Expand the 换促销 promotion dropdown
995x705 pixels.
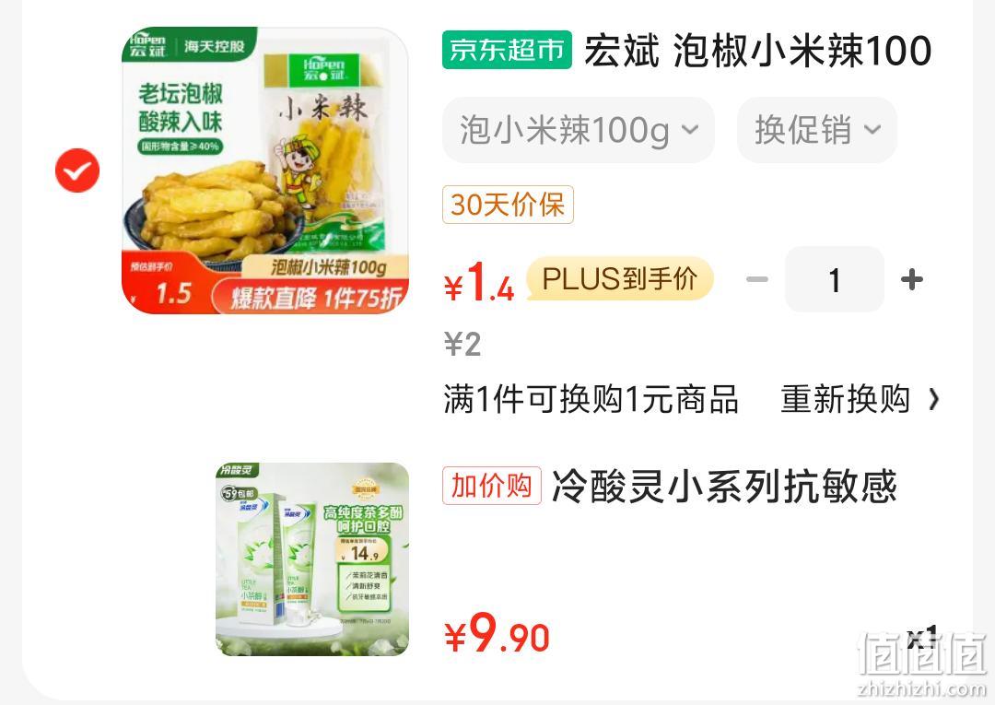(x=816, y=130)
